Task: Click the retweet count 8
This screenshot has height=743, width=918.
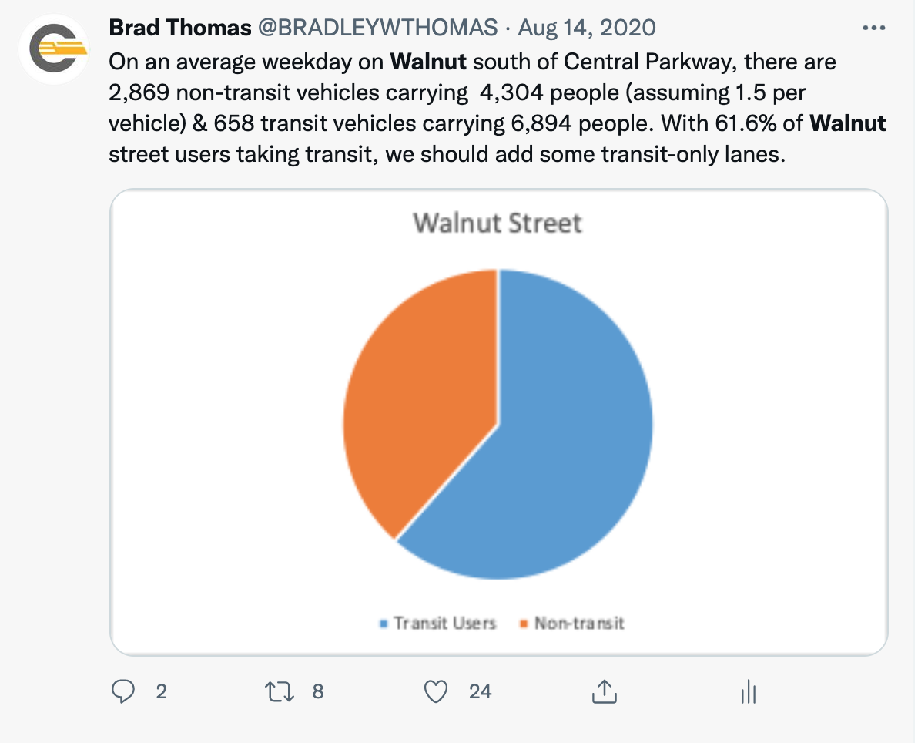Action: click(318, 692)
